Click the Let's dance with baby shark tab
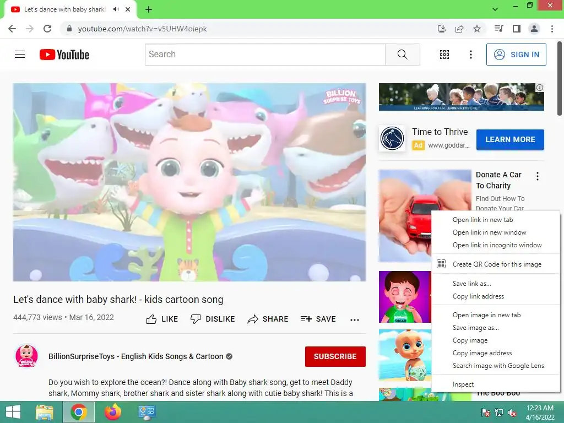The width and height of the screenshot is (564, 423). click(65, 9)
